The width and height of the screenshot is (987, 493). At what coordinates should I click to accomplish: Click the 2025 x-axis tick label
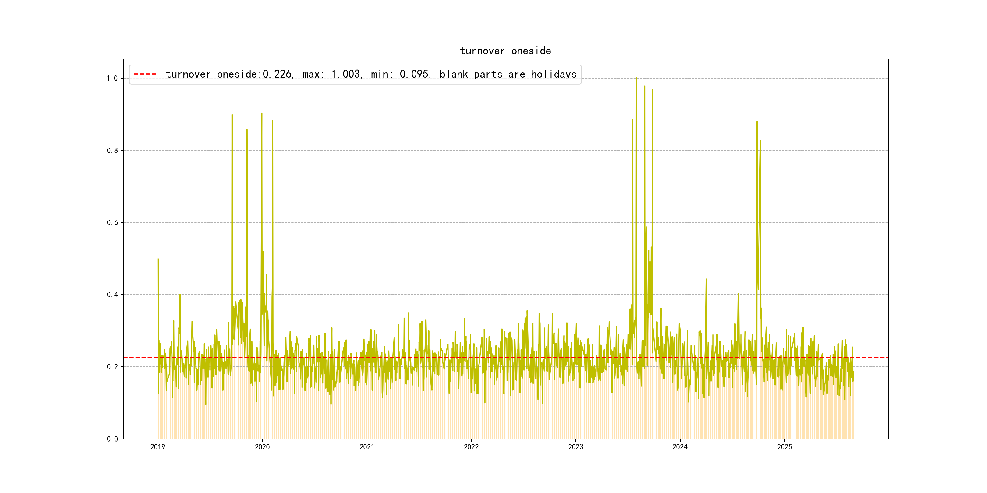pos(784,447)
